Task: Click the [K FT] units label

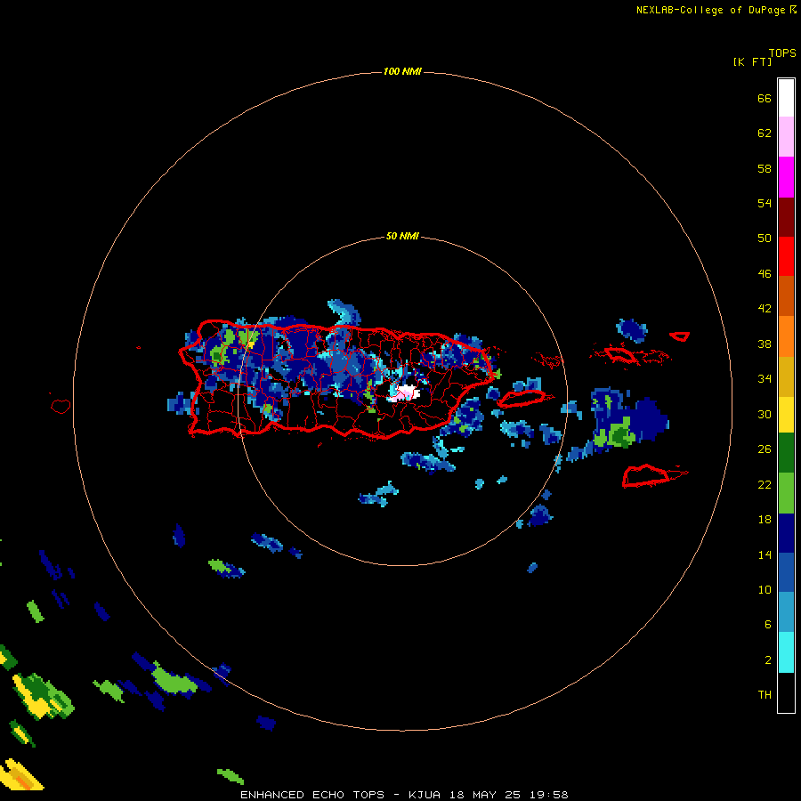Action: click(x=752, y=62)
